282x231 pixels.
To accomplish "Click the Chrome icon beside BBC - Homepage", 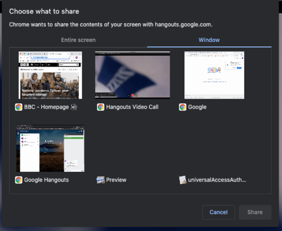I will [19, 107].
